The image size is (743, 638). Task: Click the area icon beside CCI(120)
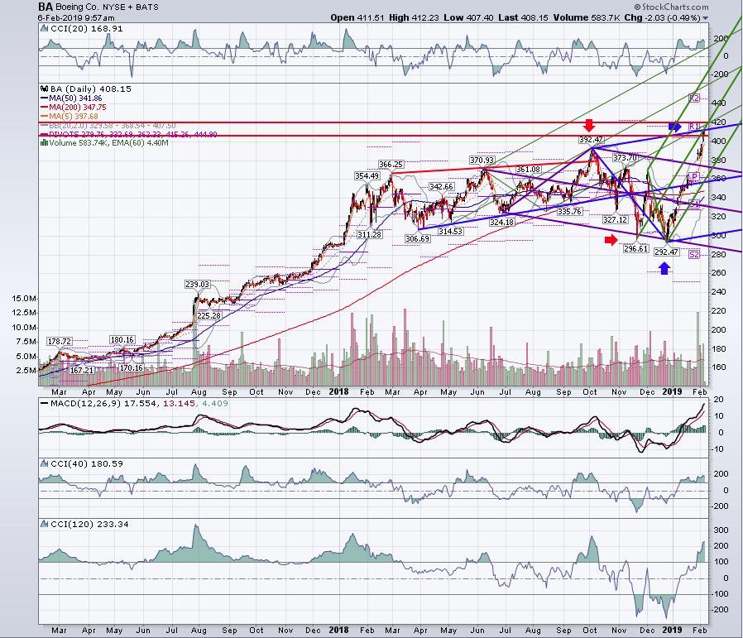tap(44, 524)
